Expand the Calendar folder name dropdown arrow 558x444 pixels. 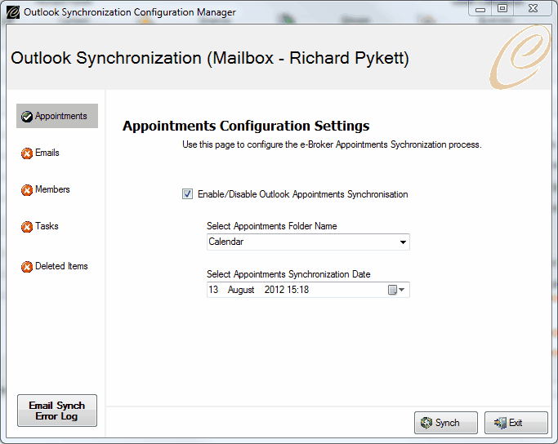coord(403,242)
